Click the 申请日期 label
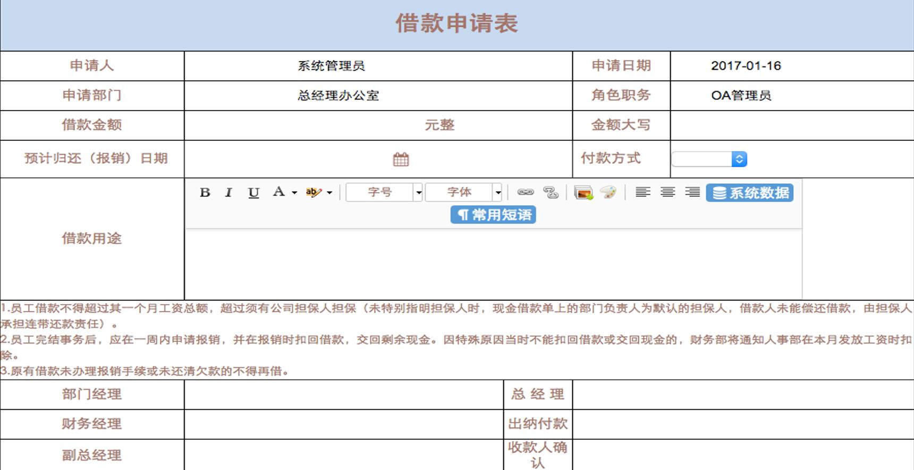The height and width of the screenshot is (470, 914). 621,65
